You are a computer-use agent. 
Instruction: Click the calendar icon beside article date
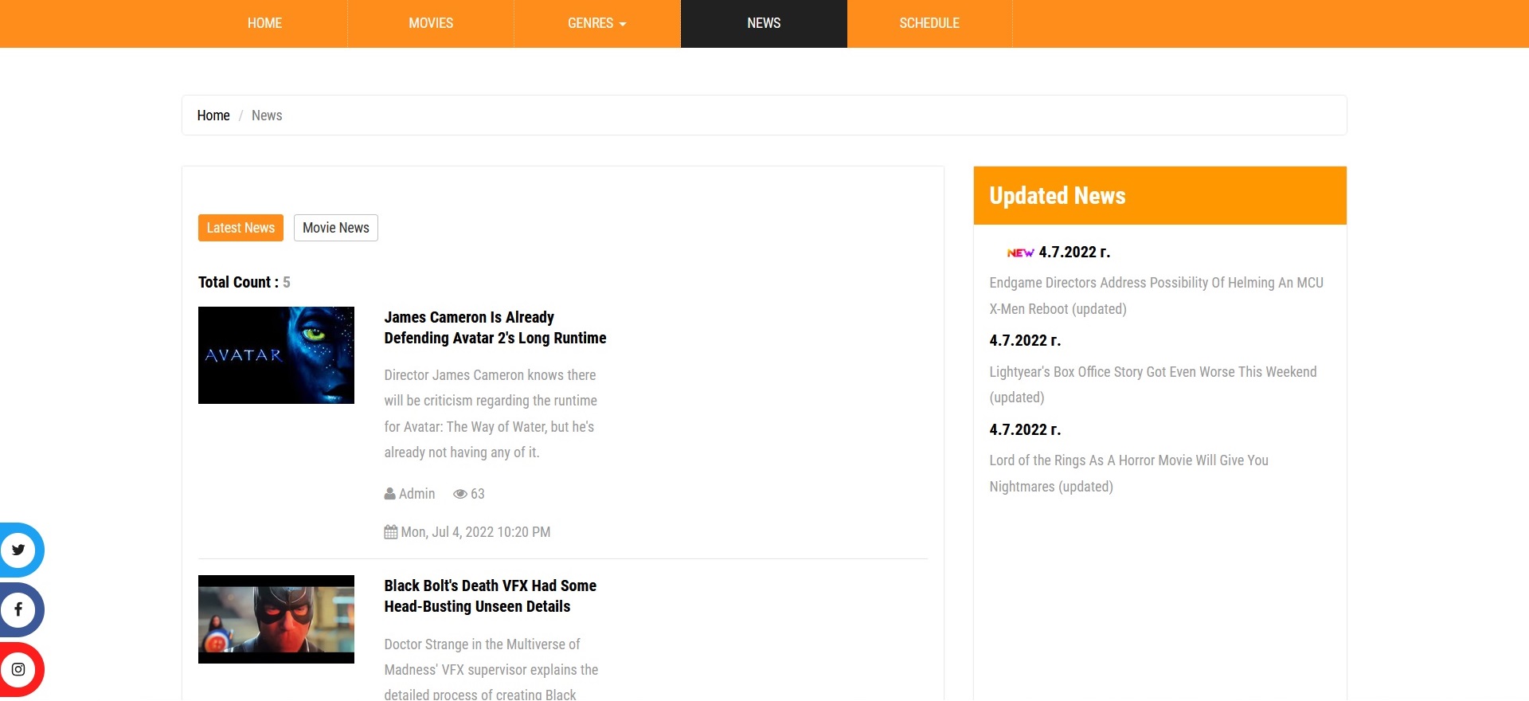390,532
